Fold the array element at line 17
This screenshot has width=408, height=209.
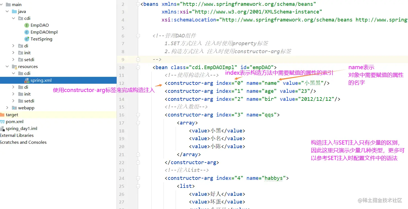tap(138, 123)
